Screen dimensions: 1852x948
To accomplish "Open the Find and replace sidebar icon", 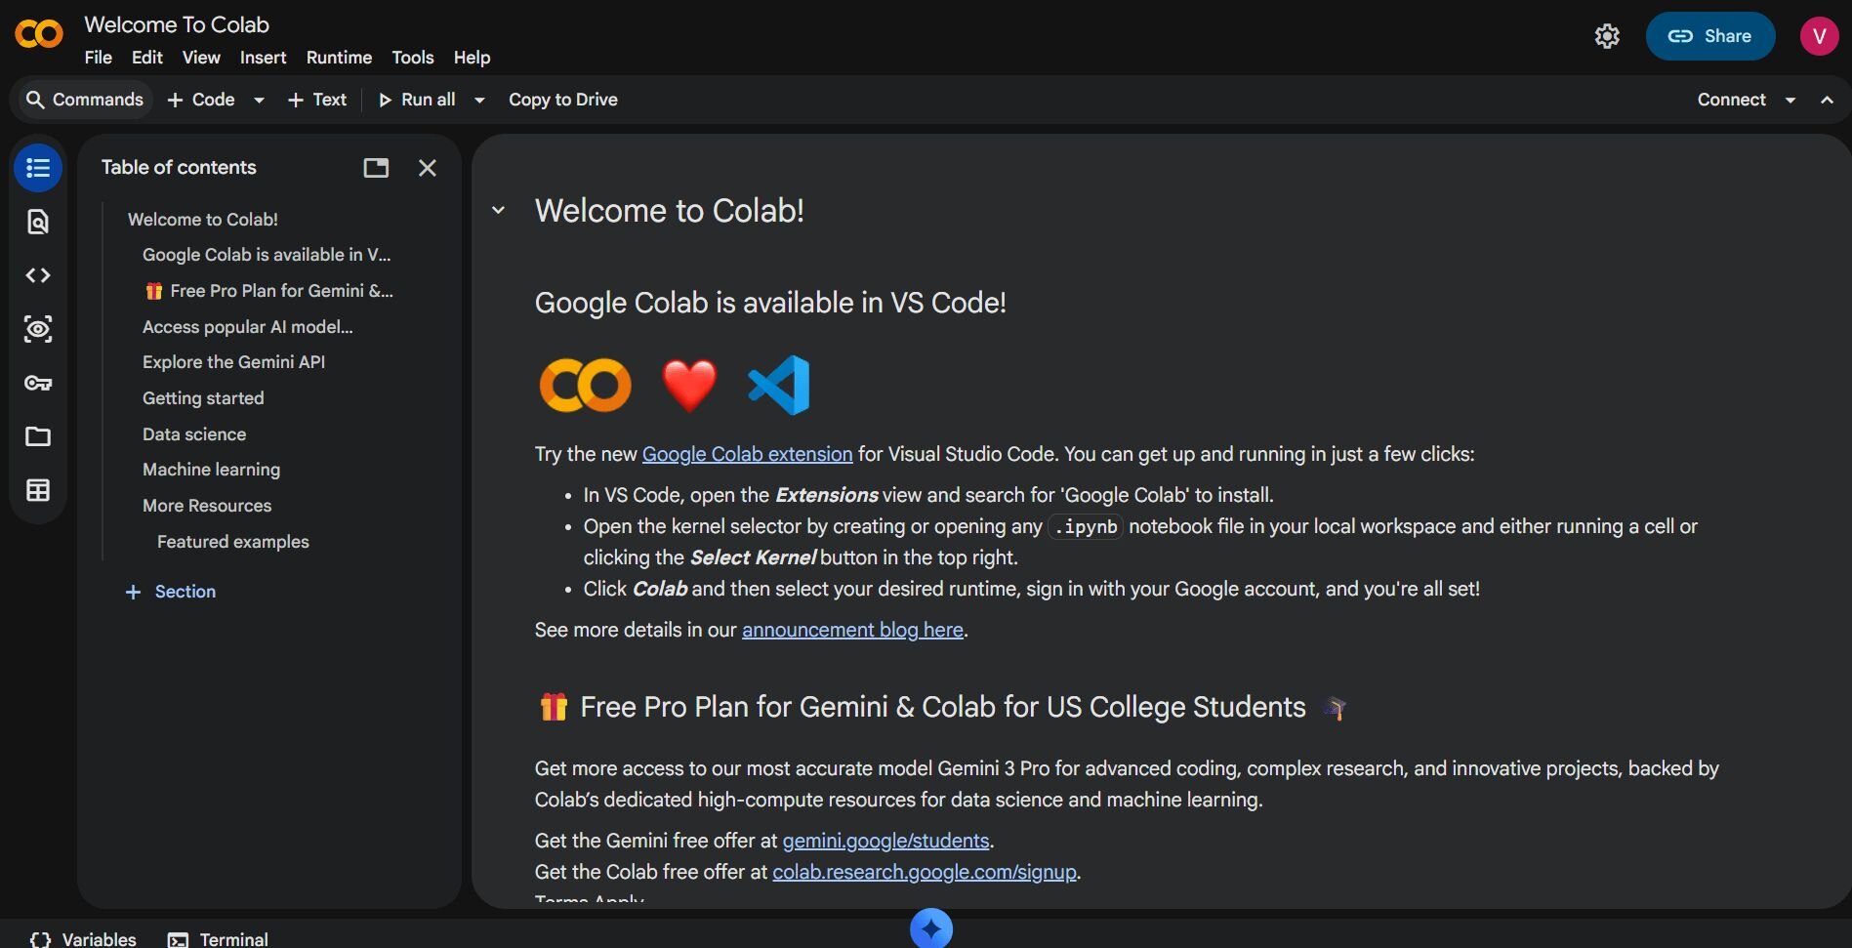I will pyautogui.click(x=37, y=223).
